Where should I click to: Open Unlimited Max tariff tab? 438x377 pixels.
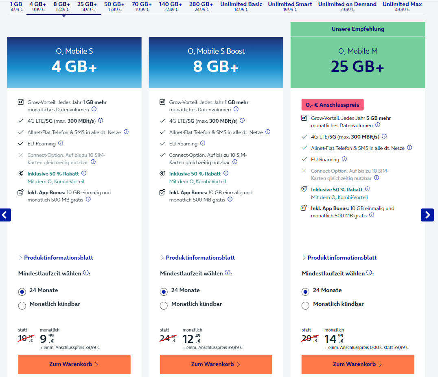(402, 6)
